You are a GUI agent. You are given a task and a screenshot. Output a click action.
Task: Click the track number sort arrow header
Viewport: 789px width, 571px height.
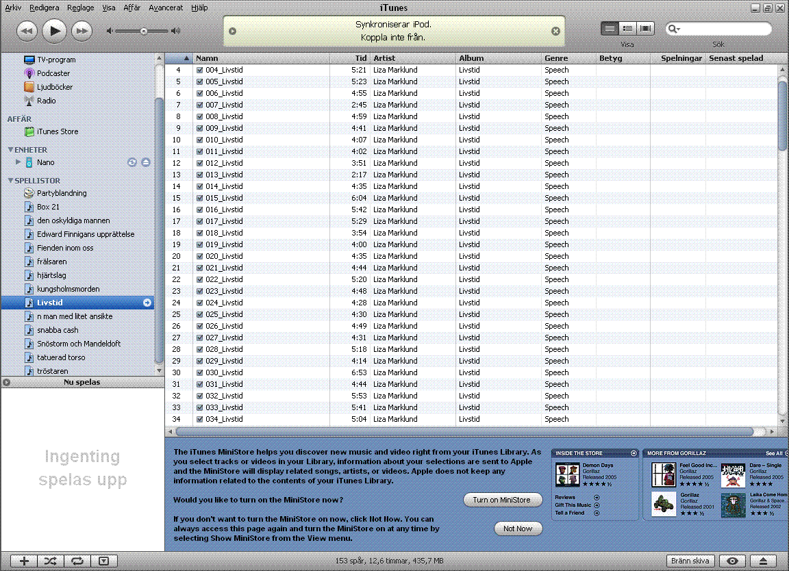179,58
